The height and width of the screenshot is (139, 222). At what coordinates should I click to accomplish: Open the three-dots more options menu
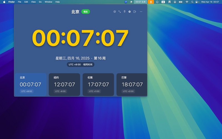point(141,12)
